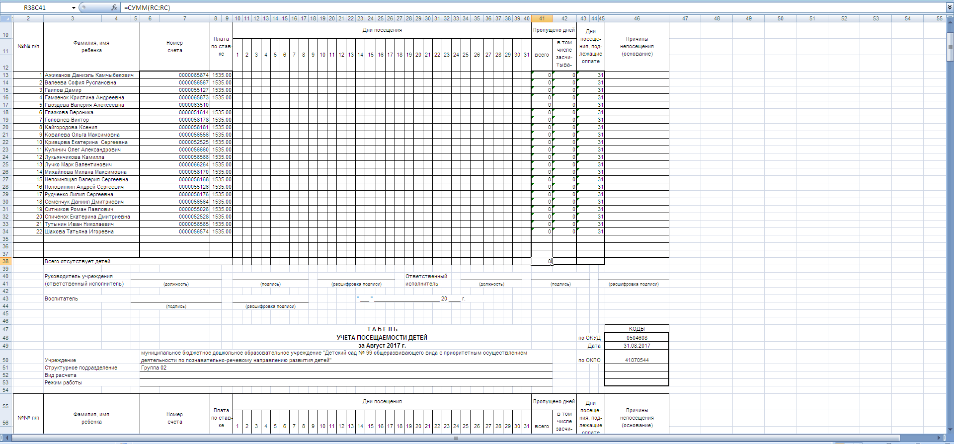Click the 'Всего отсутствует детей' cell

tap(78, 261)
